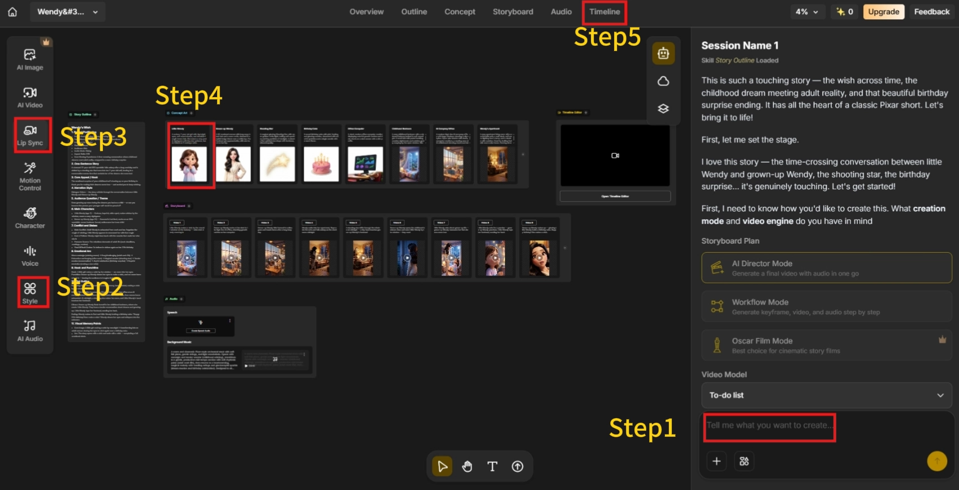Switch to the Timeline tab

click(x=604, y=12)
